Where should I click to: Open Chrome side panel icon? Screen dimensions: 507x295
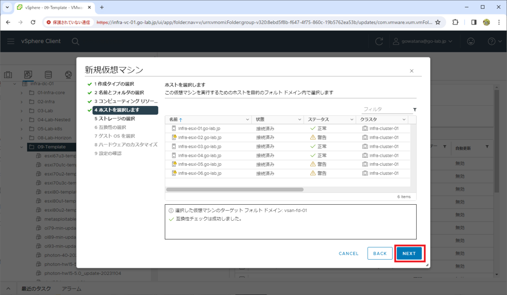(474, 22)
